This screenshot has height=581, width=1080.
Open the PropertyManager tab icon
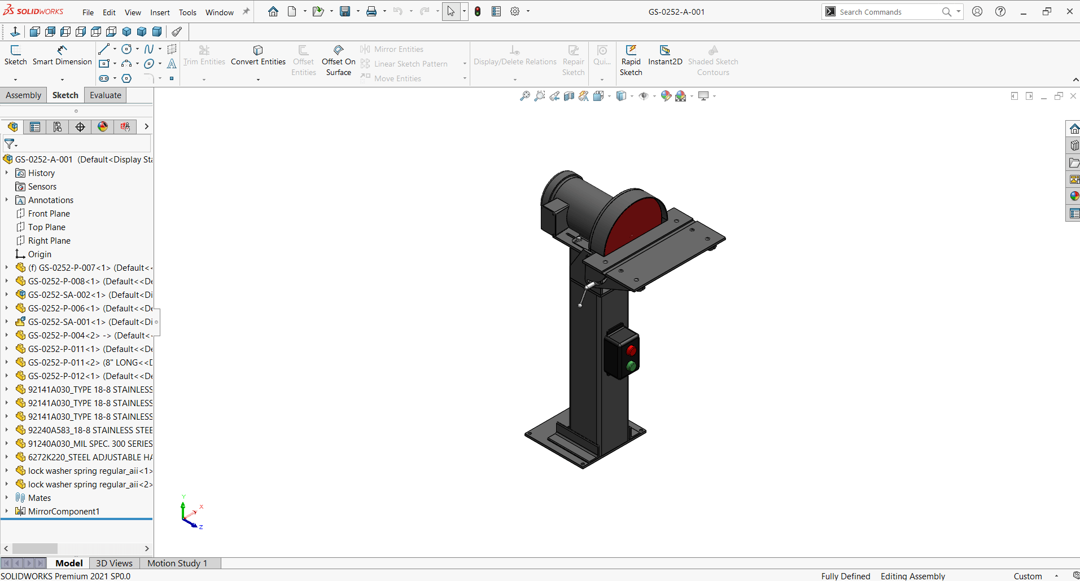tap(35, 126)
